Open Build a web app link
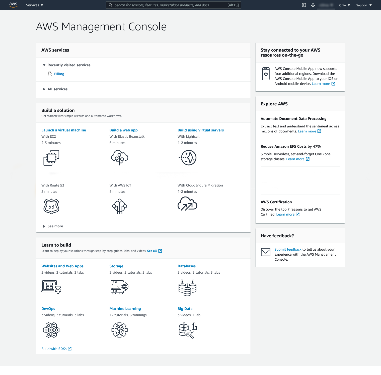This screenshot has height=375, width=381. click(x=123, y=130)
